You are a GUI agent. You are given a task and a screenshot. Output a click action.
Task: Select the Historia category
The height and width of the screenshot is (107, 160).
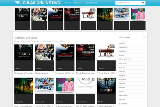tap(122, 87)
